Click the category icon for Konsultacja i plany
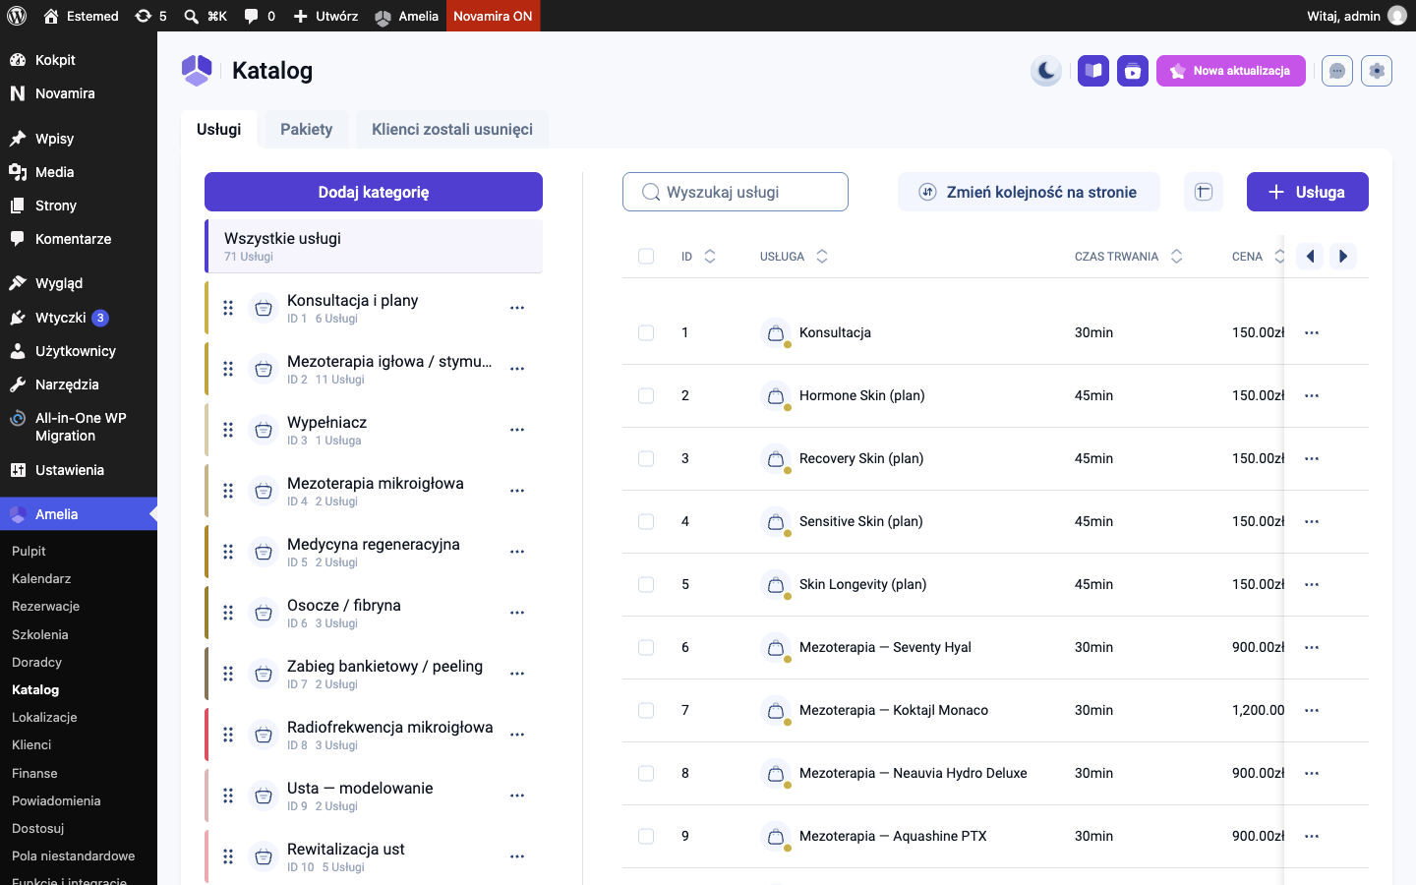 264,308
